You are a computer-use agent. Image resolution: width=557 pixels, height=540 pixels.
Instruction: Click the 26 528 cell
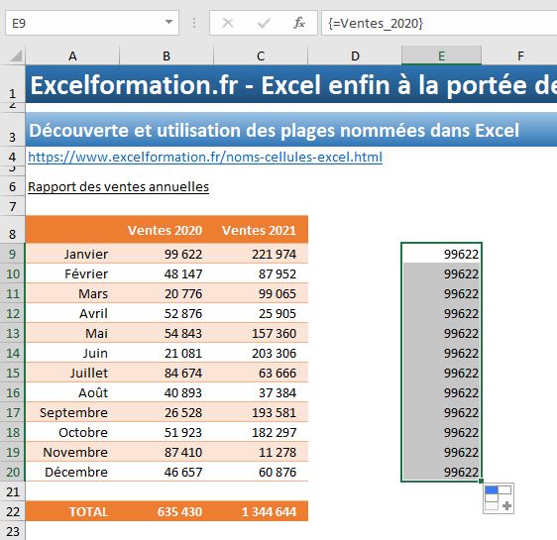coord(167,412)
